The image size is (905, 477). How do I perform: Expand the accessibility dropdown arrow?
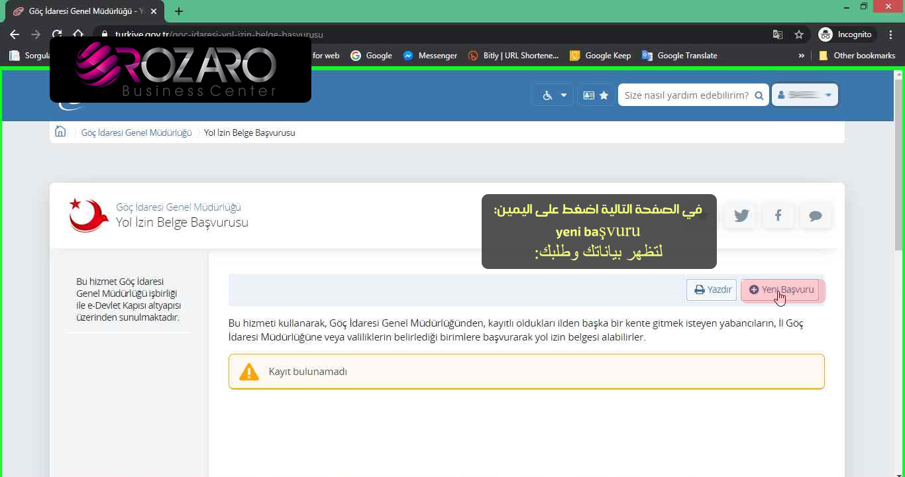564,95
